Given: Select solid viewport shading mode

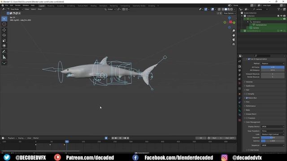Looking at the screenshot, I should pos(226,9).
